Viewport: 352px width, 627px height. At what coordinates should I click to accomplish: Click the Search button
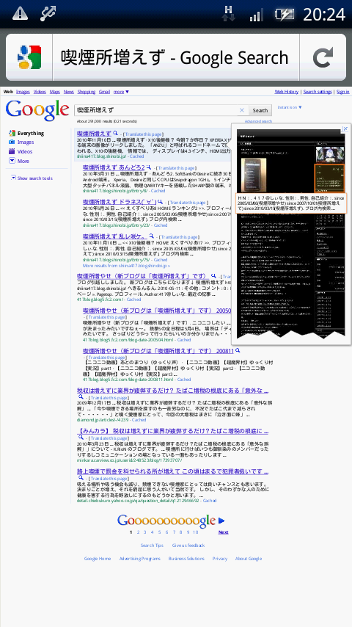(x=260, y=110)
